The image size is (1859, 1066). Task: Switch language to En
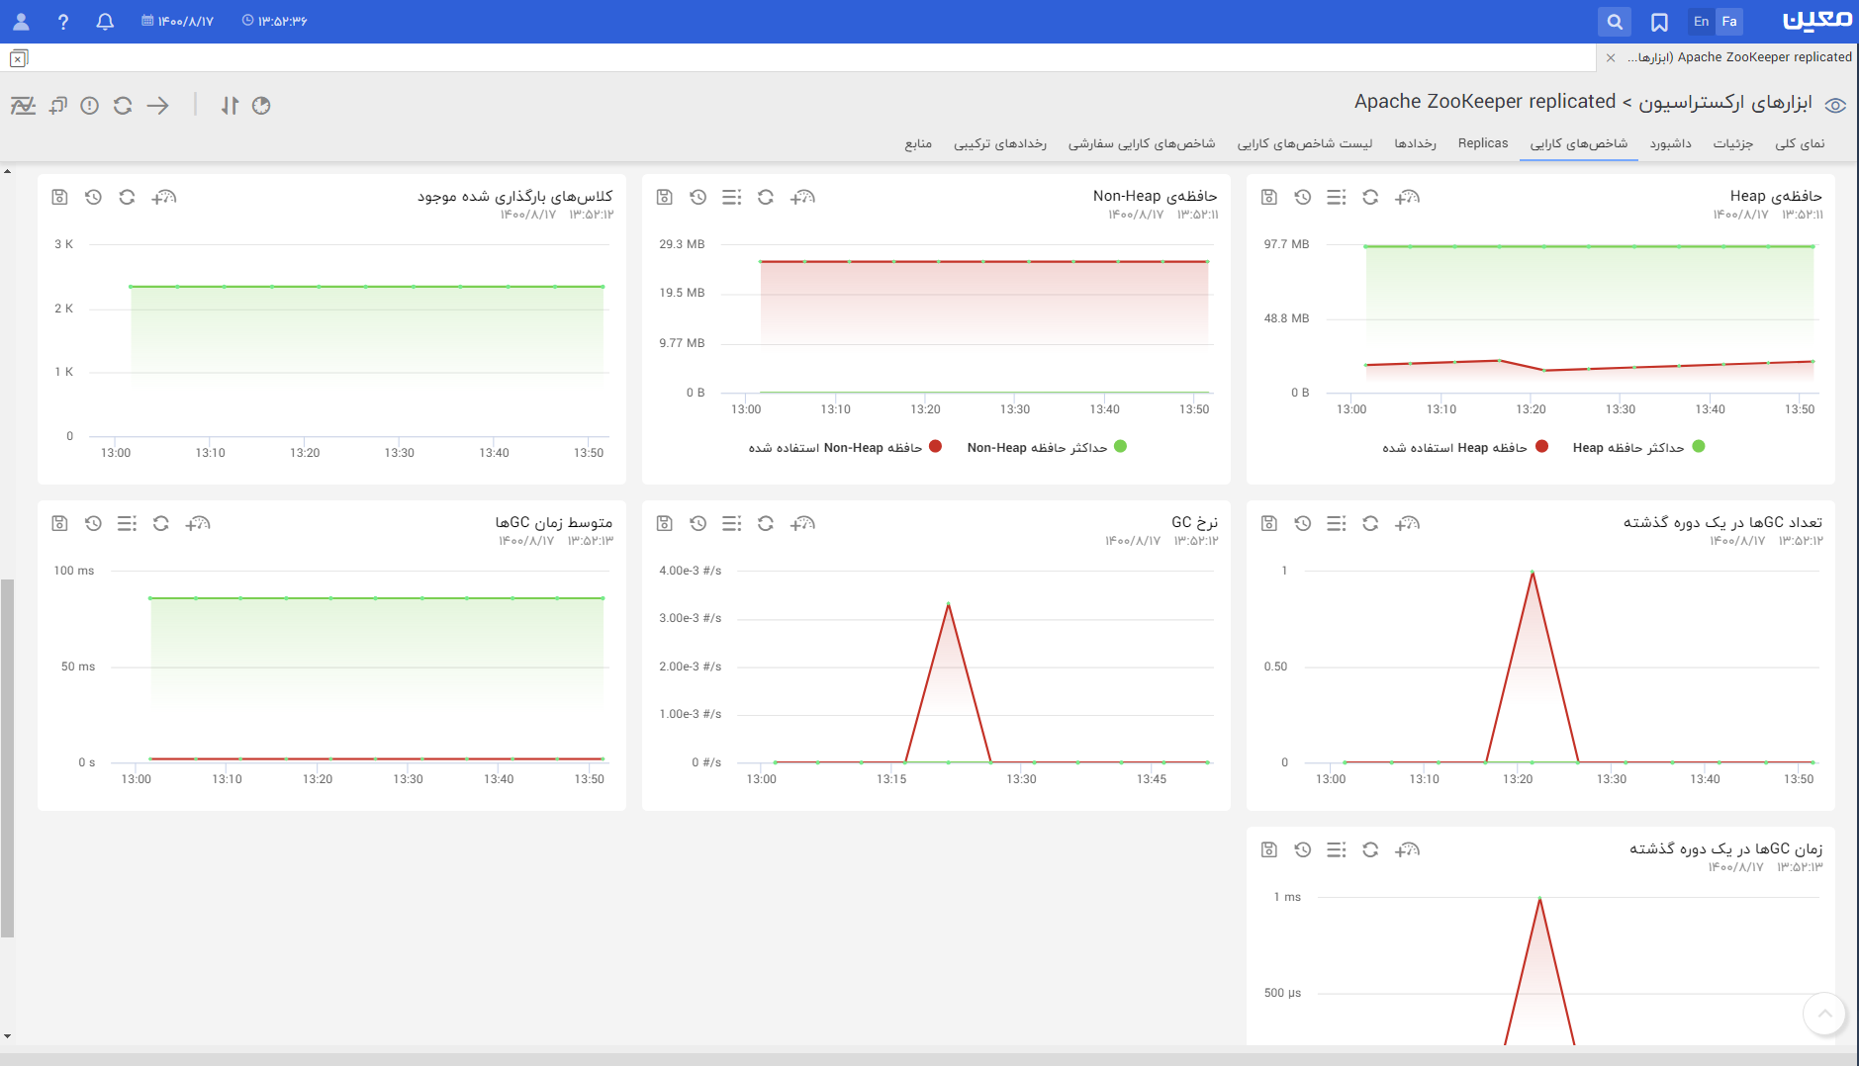pyautogui.click(x=1702, y=21)
